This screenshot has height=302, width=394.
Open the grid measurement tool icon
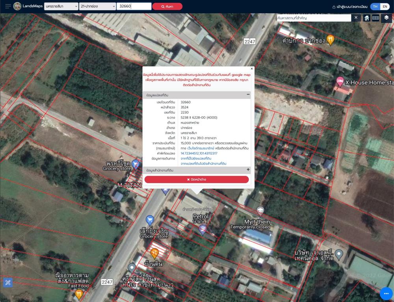(375, 18)
